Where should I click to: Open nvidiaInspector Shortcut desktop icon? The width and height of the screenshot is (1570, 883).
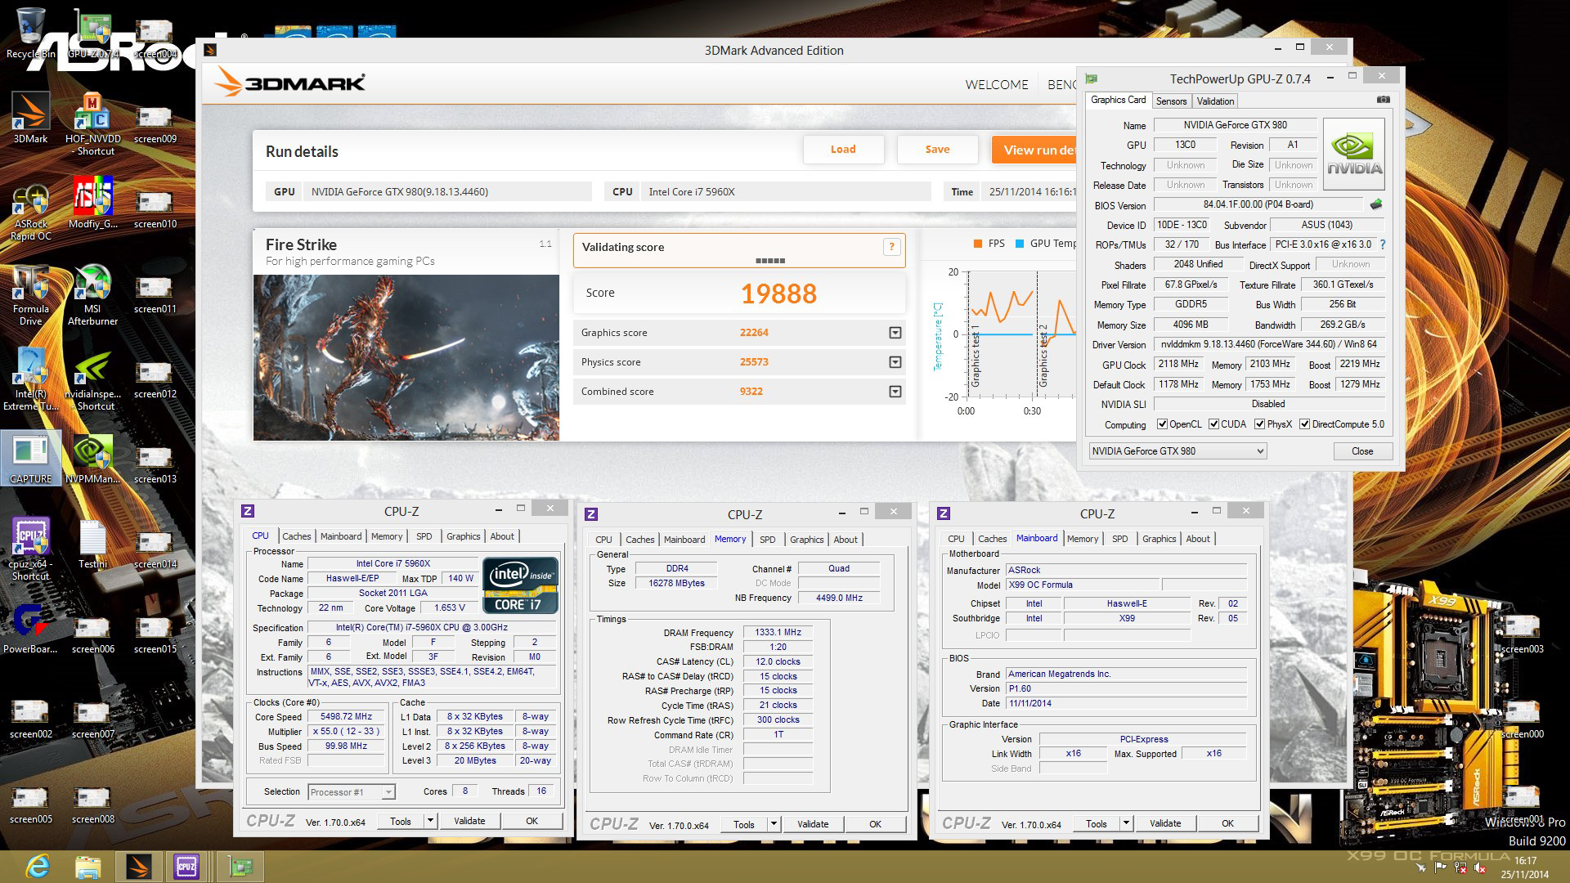tap(92, 380)
